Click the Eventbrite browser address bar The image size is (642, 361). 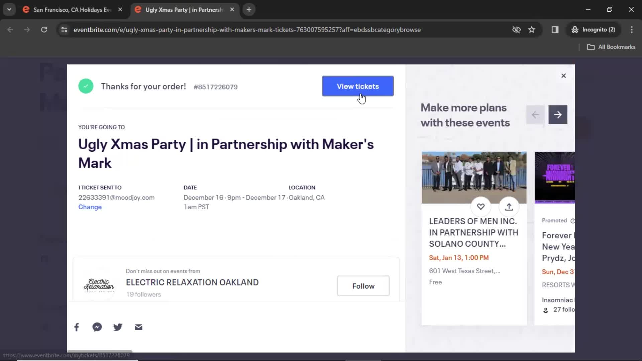point(247,29)
